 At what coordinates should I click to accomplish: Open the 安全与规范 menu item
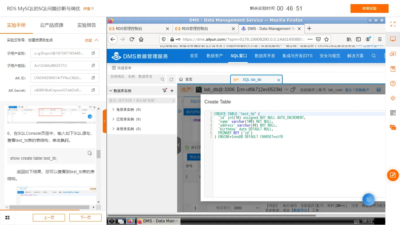330,56
